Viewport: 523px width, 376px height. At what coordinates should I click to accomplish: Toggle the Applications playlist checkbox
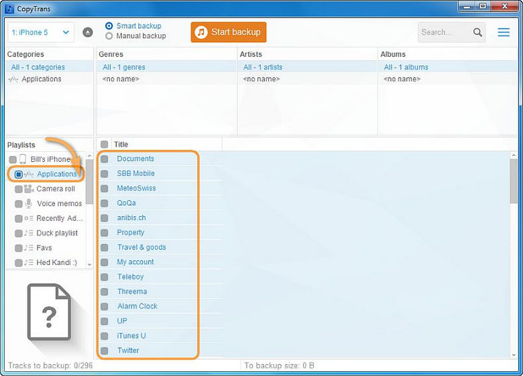tap(19, 175)
